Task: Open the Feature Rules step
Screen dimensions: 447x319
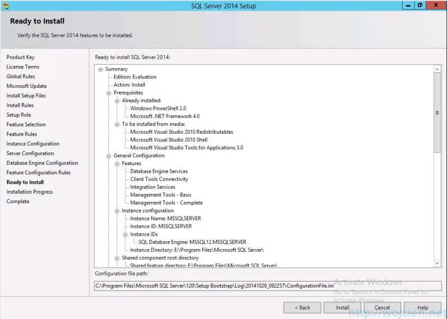Action: 22,134
